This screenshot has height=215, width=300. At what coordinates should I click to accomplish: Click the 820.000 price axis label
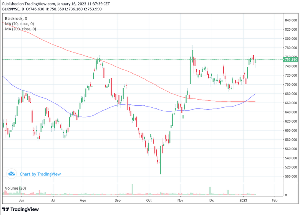tap(291, 30)
